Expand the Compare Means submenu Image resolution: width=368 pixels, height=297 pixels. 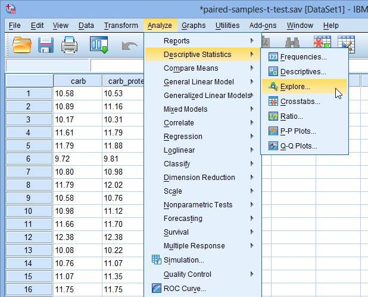[191, 68]
